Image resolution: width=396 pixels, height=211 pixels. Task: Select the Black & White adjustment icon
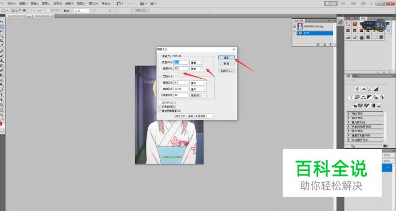(x=369, y=97)
